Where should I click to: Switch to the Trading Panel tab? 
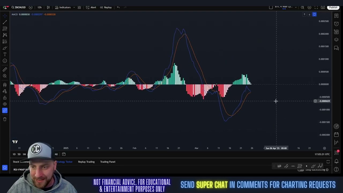(x=108, y=162)
